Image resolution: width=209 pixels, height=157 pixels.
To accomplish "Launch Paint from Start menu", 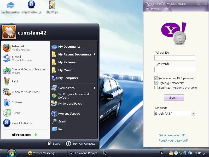I will pyautogui.click(x=25, y=81).
